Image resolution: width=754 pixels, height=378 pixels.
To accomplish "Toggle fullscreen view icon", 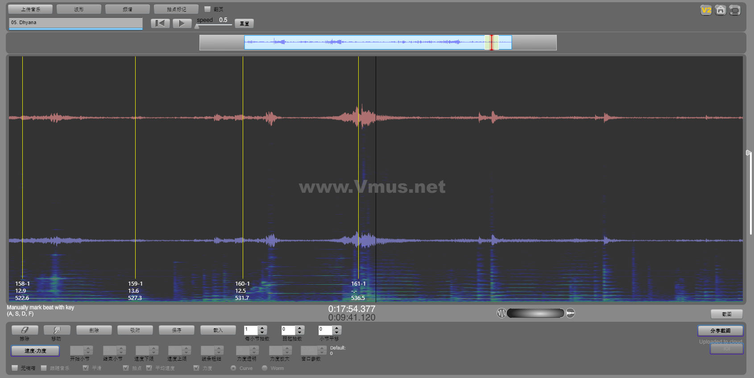I will [x=734, y=10].
